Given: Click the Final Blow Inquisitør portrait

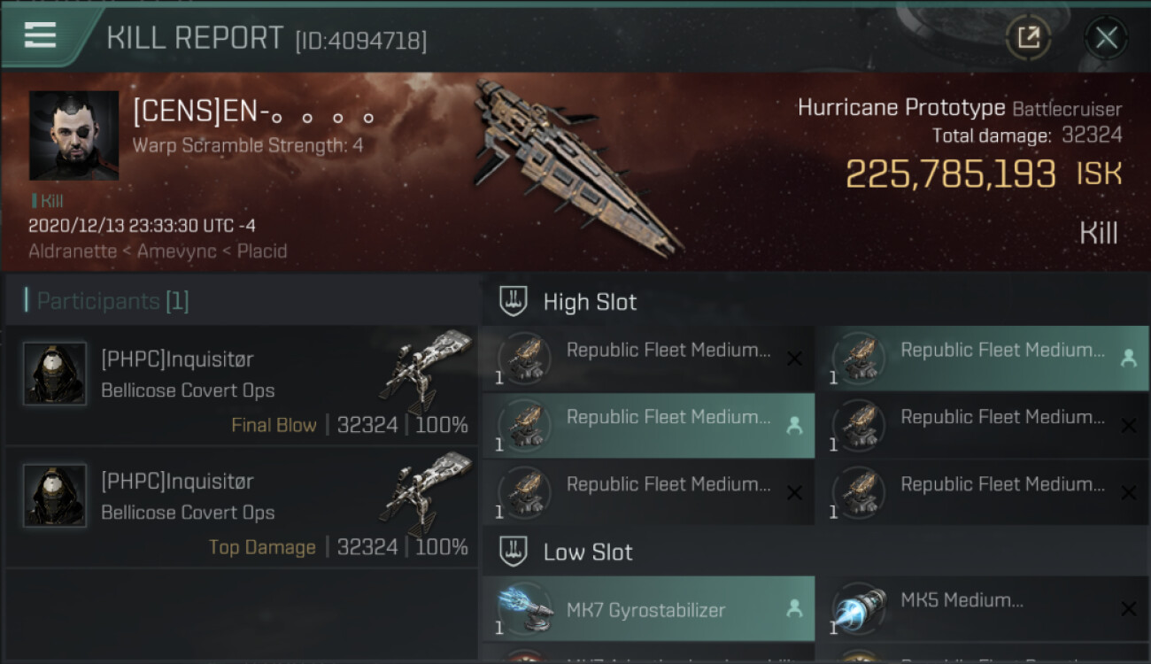Looking at the screenshot, I should [55, 374].
